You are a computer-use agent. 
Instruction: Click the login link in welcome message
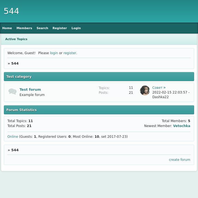point(54,53)
